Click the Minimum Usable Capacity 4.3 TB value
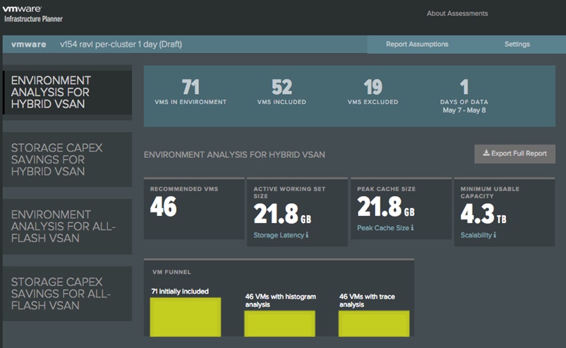 click(x=483, y=213)
